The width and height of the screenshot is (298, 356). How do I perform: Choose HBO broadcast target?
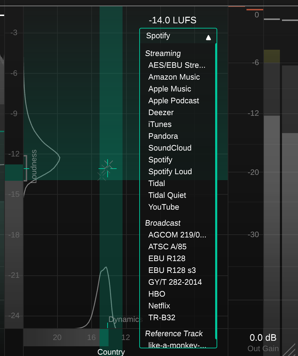point(157,294)
